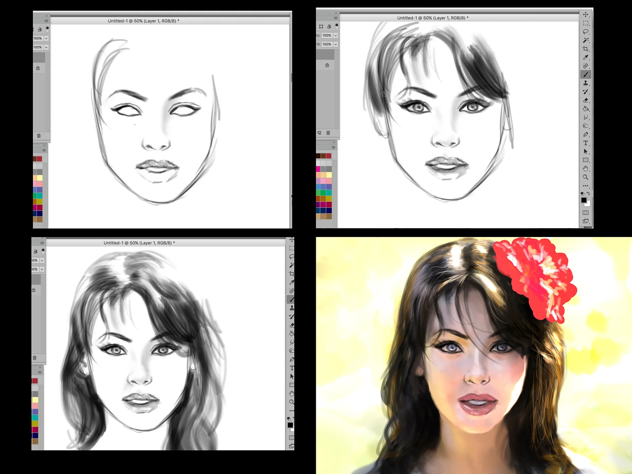Pick the Crop tool in the top-right toolbar
The width and height of the screenshot is (632, 474).
[585, 49]
